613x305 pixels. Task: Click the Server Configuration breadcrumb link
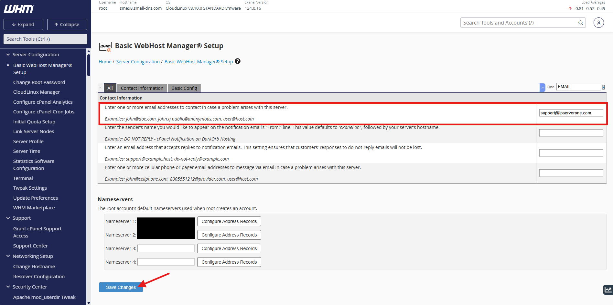pos(138,62)
